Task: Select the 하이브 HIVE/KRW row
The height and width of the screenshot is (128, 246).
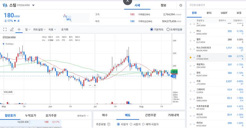Action: 216,124
